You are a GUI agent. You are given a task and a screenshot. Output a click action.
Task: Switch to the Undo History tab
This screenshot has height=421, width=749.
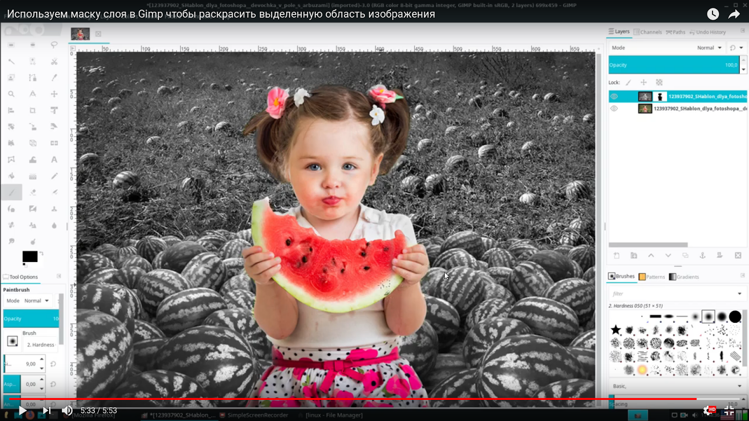(707, 32)
